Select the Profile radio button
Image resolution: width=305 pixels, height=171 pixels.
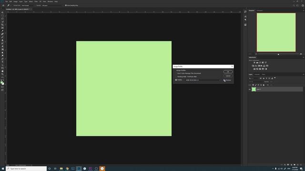tap(176, 80)
